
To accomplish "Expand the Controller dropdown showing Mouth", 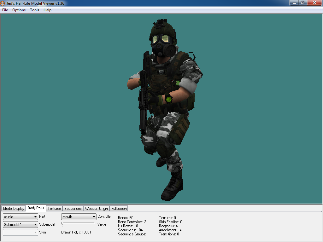I will (x=79, y=217).
